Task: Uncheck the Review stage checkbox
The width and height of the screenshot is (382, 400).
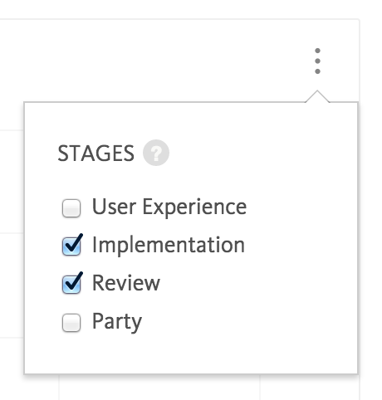Action: tap(71, 284)
